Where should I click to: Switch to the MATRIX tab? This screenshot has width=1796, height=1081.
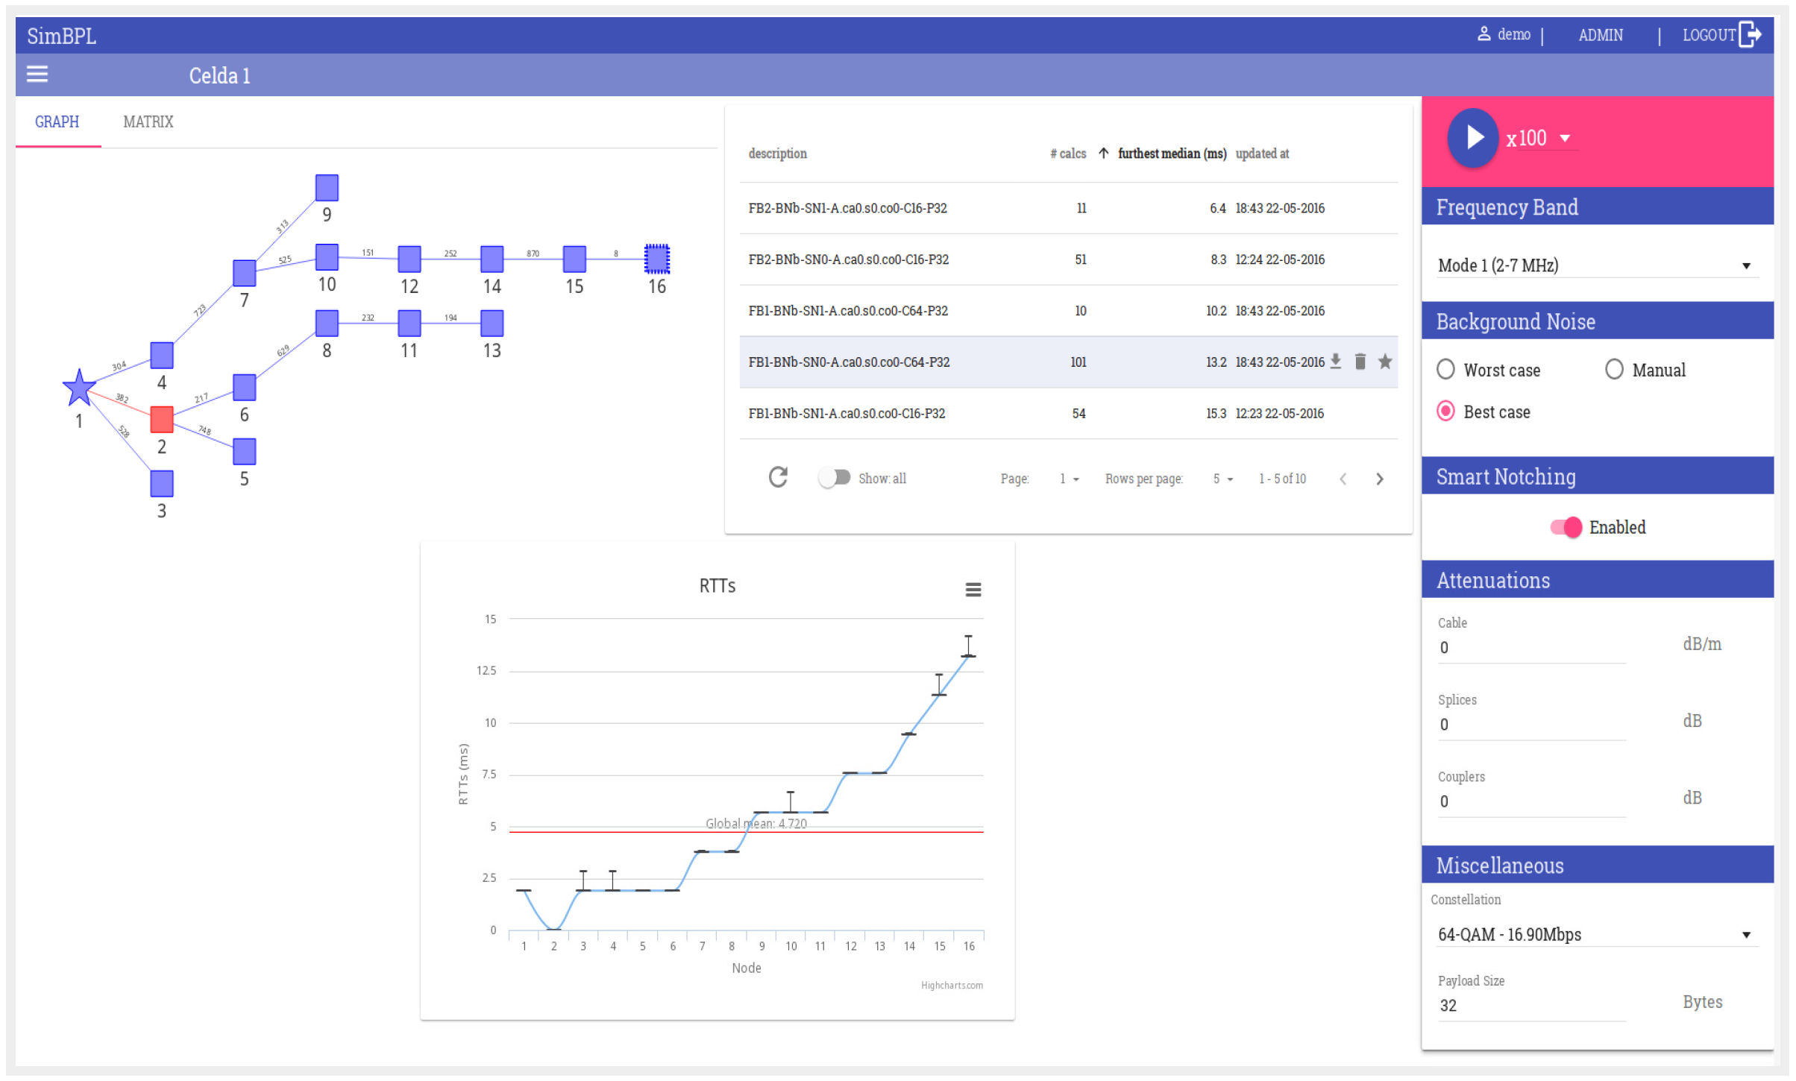point(148,122)
